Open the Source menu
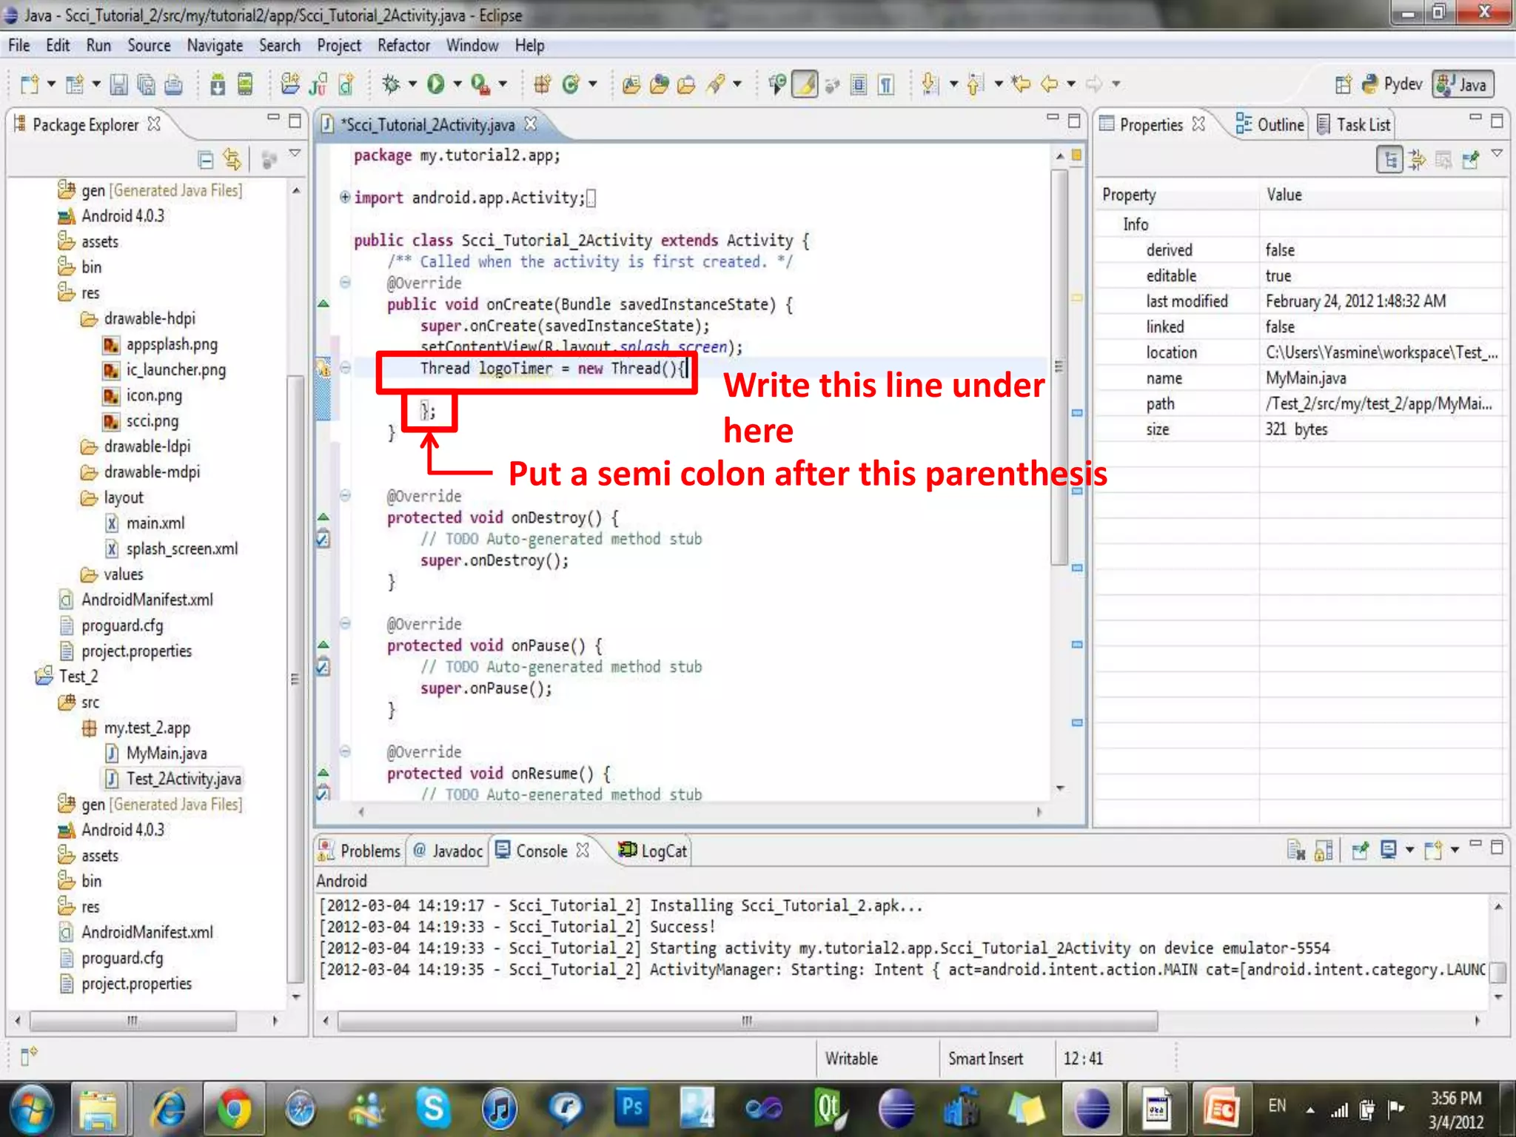The height and width of the screenshot is (1137, 1516). coord(149,46)
